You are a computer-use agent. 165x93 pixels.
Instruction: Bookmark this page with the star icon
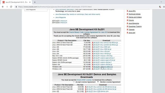click(x=164, y=7)
